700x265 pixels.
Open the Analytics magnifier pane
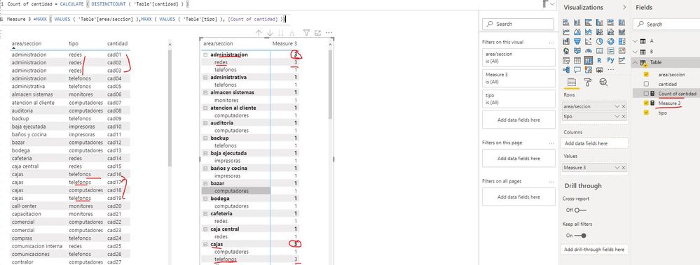click(603, 83)
